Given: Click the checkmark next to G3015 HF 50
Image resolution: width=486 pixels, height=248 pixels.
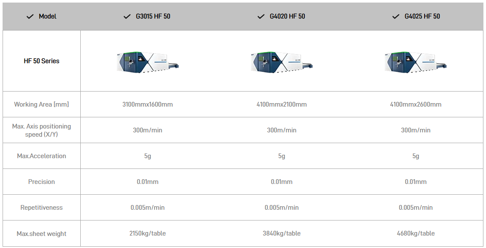Looking at the screenshot, I should tap(127, 16).
